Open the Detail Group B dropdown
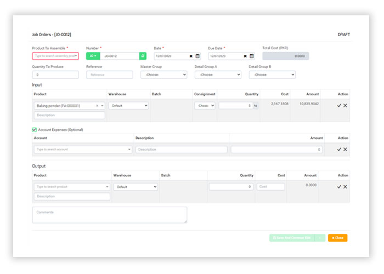This screenshot has width=384, height=274. point(272,75)
